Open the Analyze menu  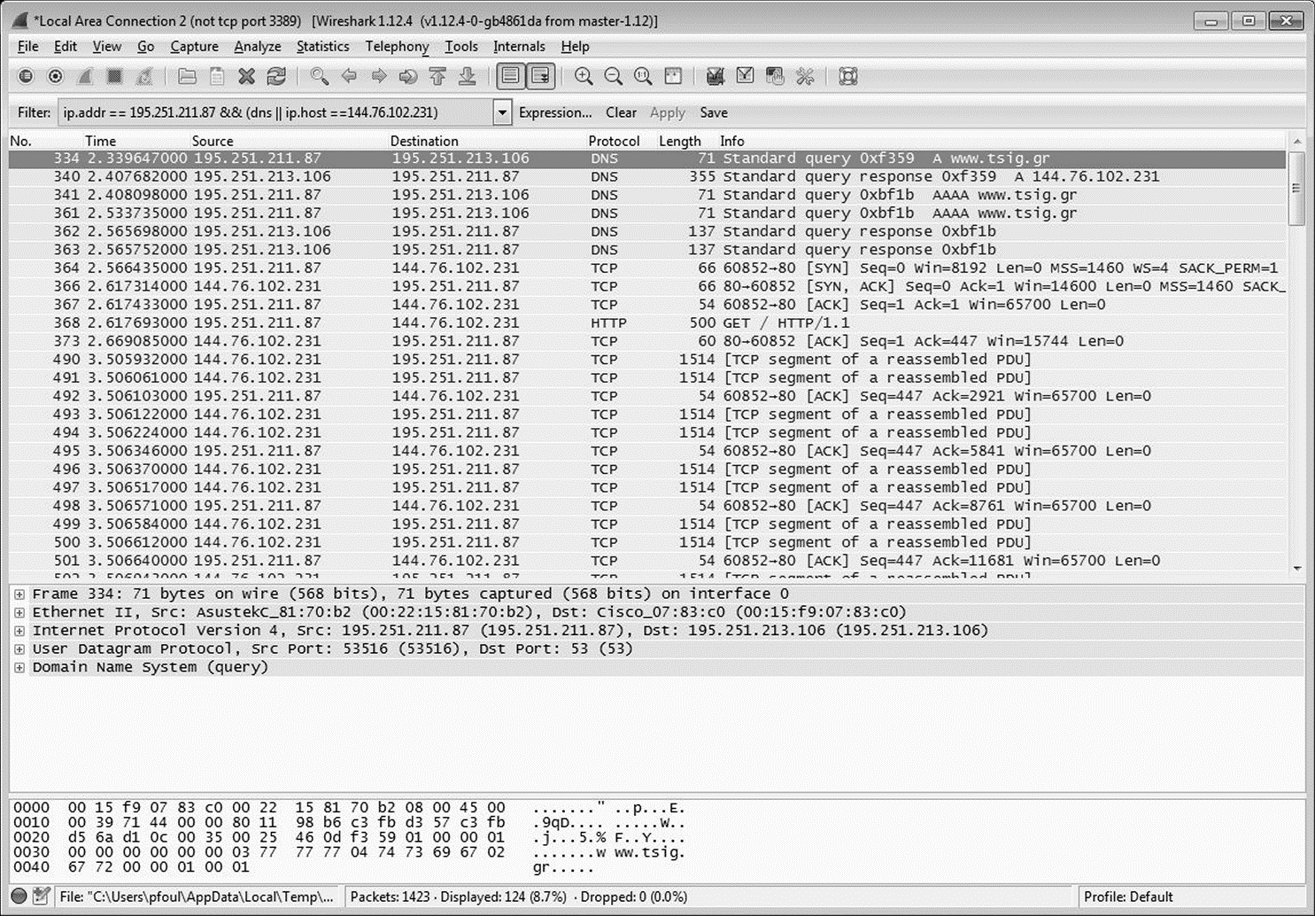point(257,46)
